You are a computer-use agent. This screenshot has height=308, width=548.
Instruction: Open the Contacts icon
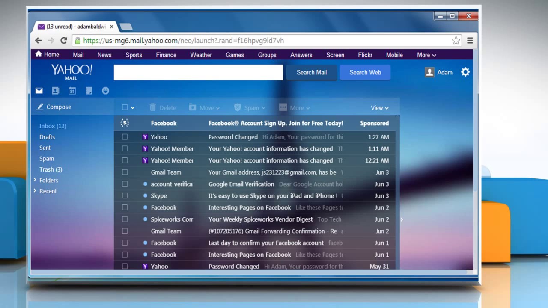pyautogui.click(x=55, y=91)
